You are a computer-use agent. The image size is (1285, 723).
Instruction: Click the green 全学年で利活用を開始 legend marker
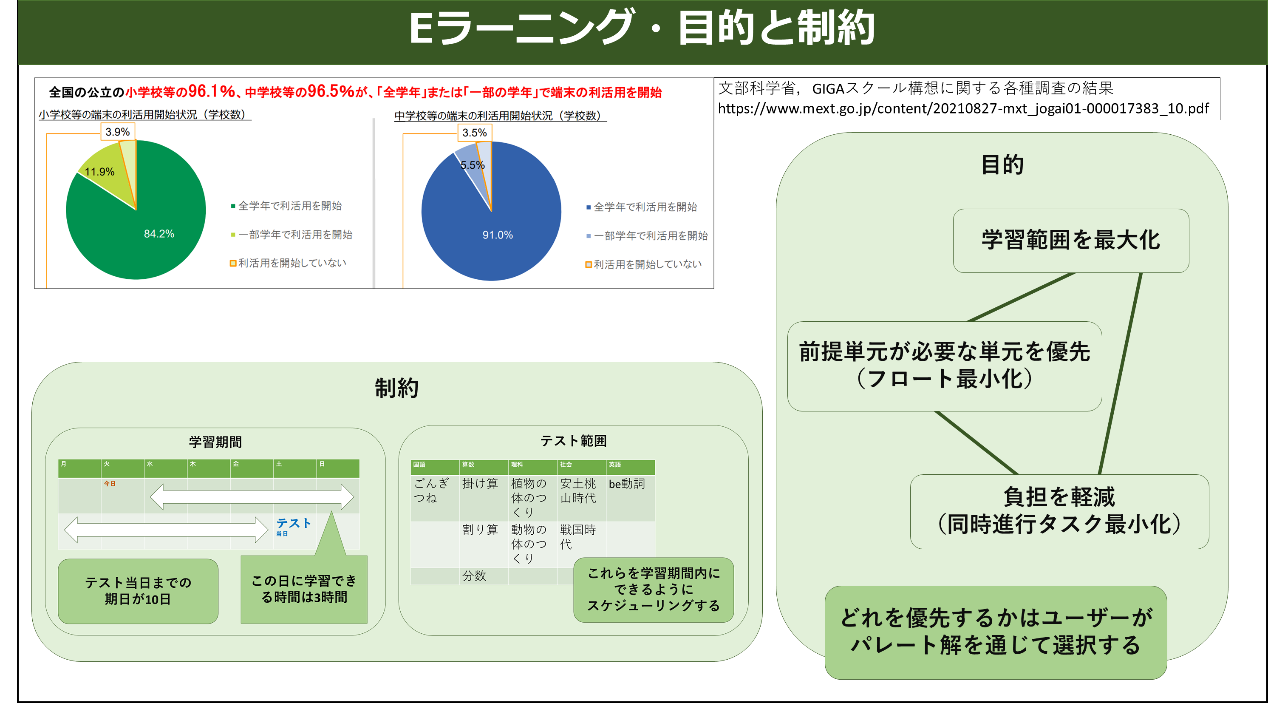(x=233, y=206)
